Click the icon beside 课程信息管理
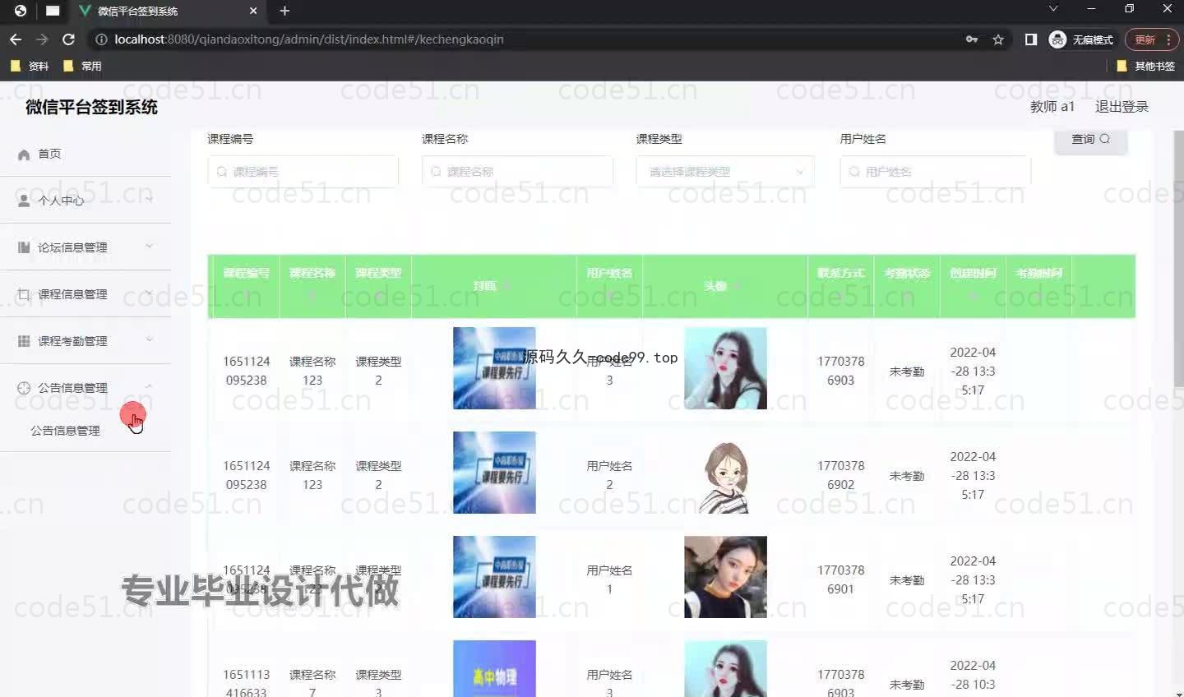This screenshot has width=1184, height=697. 24,294
